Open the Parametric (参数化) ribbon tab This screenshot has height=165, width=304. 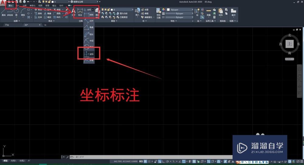[33, 5]
